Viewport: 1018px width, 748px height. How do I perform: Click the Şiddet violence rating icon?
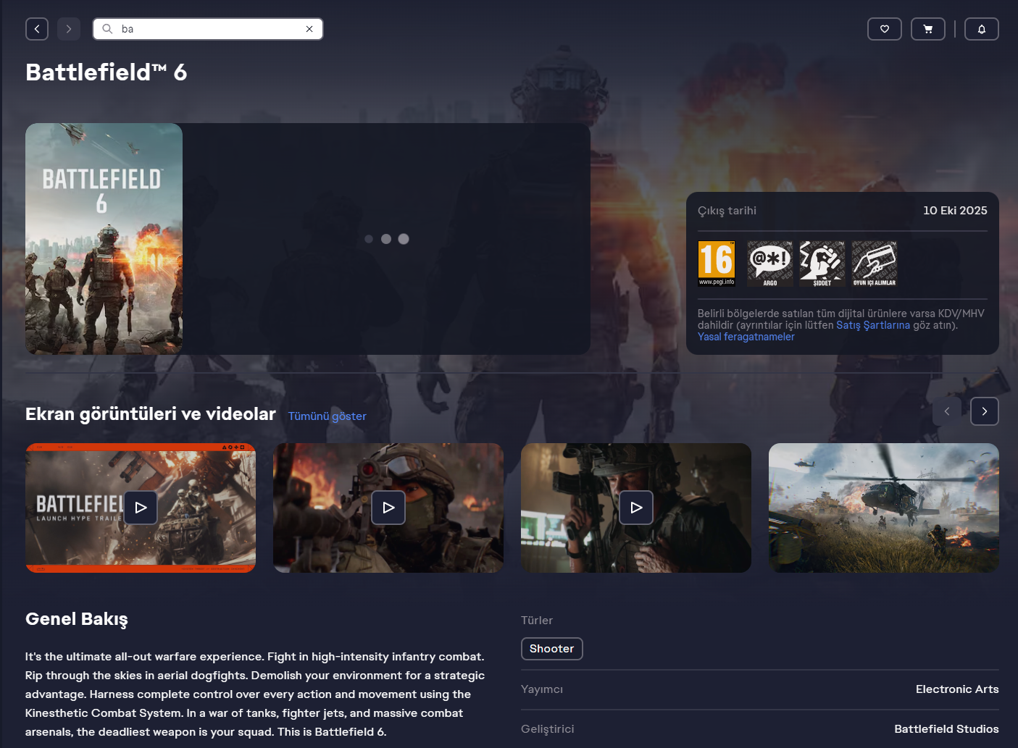coord(822,264)
